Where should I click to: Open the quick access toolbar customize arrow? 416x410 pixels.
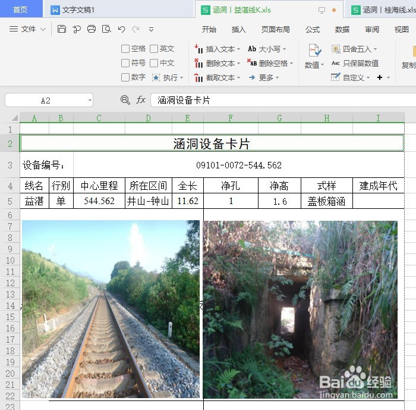click(x=151, y=29)
